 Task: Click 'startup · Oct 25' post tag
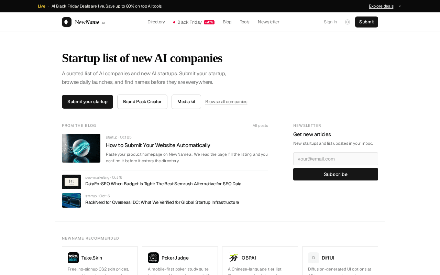point(119,137)
